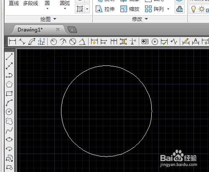Select the Arc Length dimension tool
The height and width of the screenshot is (172, 209).
click(x=32, y=42)
